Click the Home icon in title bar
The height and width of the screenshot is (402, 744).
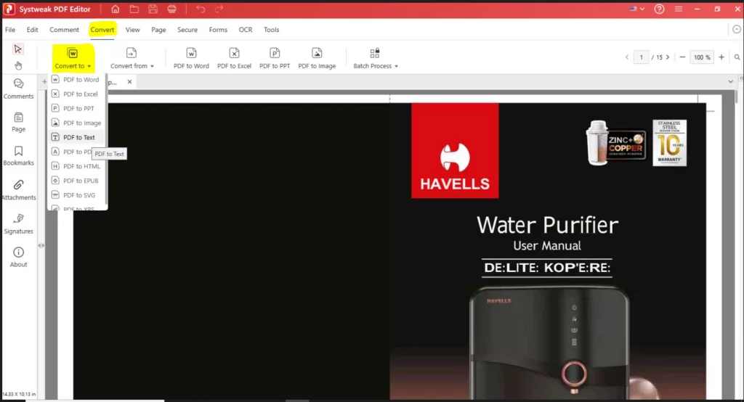[116, 9]
